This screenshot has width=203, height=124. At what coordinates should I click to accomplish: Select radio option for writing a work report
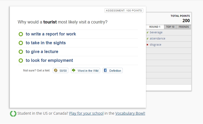[x=21, y=34]
